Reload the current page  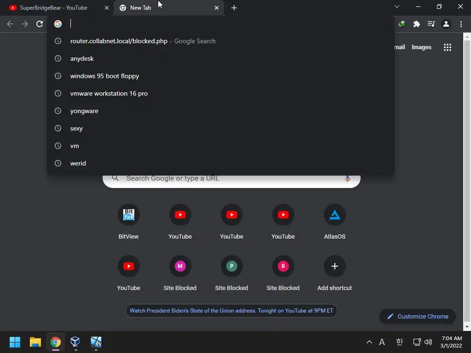pos(40,24)
